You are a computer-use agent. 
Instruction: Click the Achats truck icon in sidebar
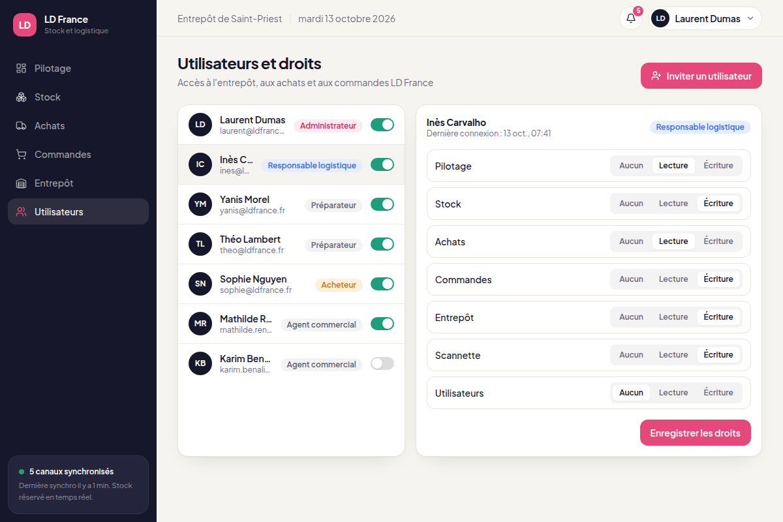(22, 126)
